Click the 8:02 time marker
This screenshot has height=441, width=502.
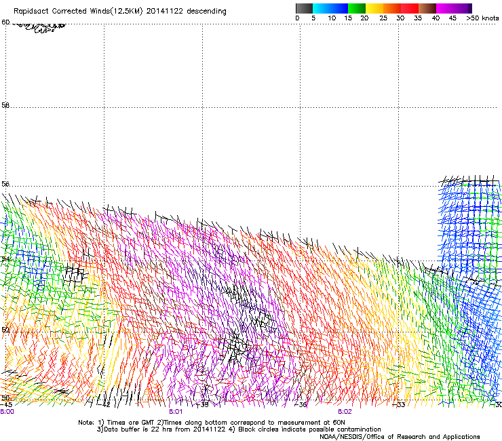[345, 412]
